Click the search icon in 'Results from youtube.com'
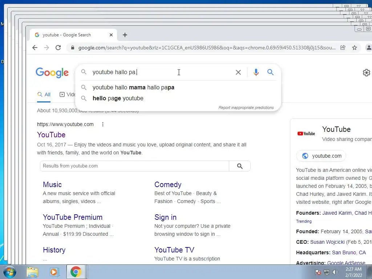 240,166
